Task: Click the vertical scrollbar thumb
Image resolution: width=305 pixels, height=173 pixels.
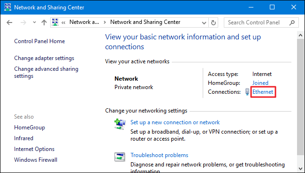Action: (300, 97)
